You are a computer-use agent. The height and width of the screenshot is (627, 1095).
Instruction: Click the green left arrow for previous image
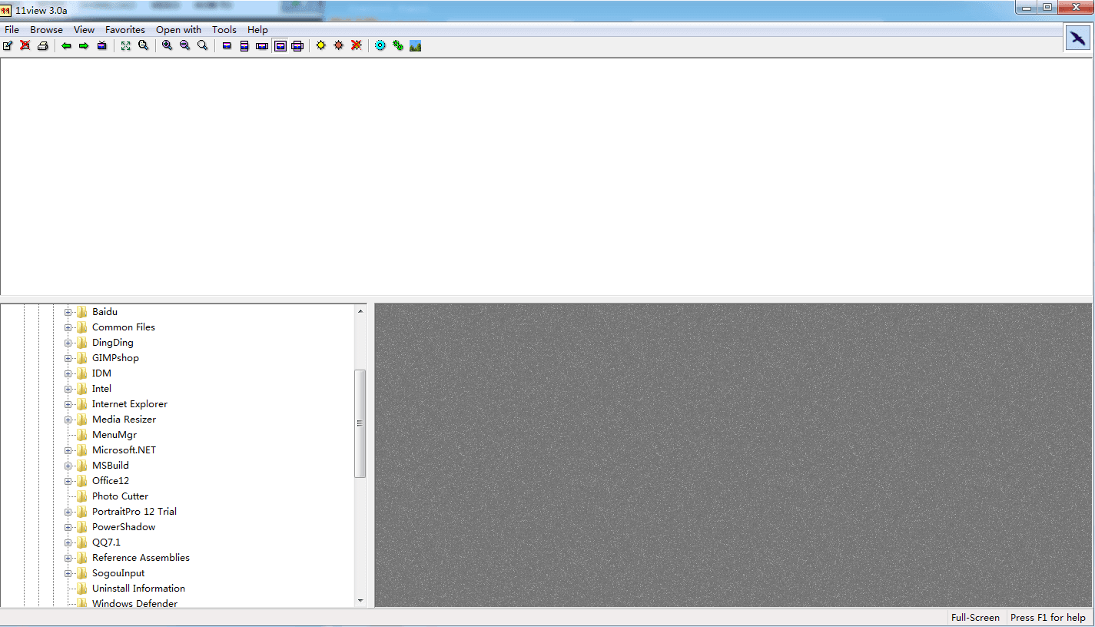click(x=67, y=46)
